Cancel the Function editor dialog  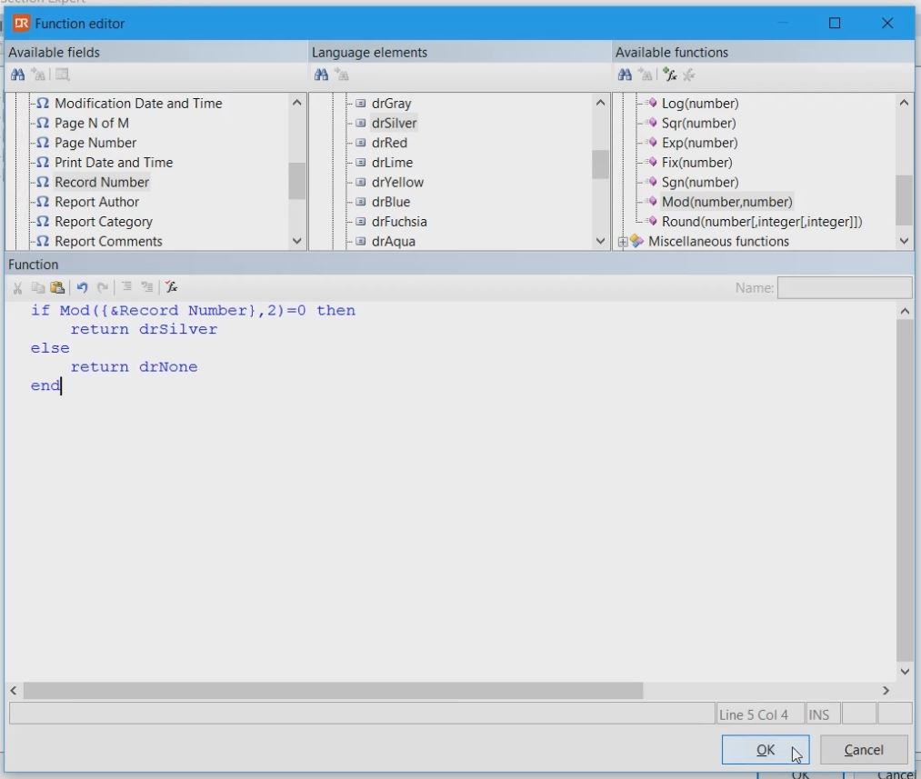[x=863, y=750]
